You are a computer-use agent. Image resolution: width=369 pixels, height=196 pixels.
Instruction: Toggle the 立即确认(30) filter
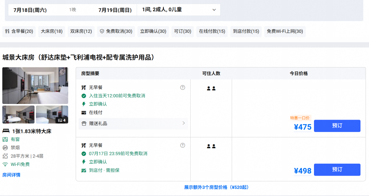pos(153,31)
